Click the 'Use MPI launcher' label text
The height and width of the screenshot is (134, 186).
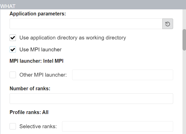point(40,50)
